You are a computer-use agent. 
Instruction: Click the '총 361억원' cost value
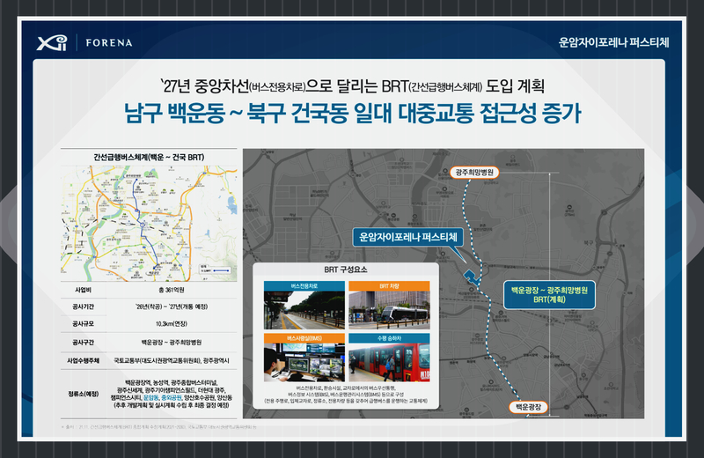171,290
